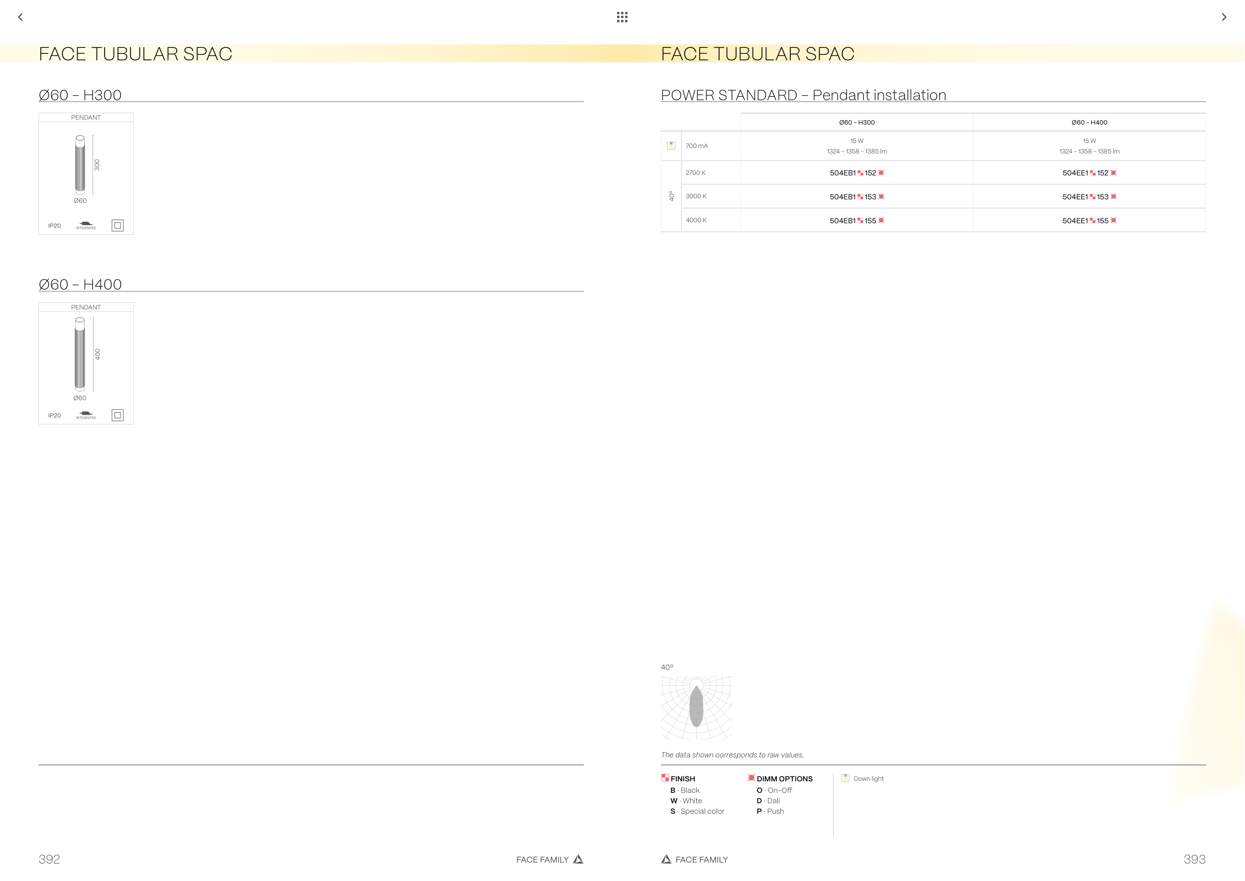Click the class II square symbol in H400 box
The height and width of the screenshot is (881, 1245).
118,415
